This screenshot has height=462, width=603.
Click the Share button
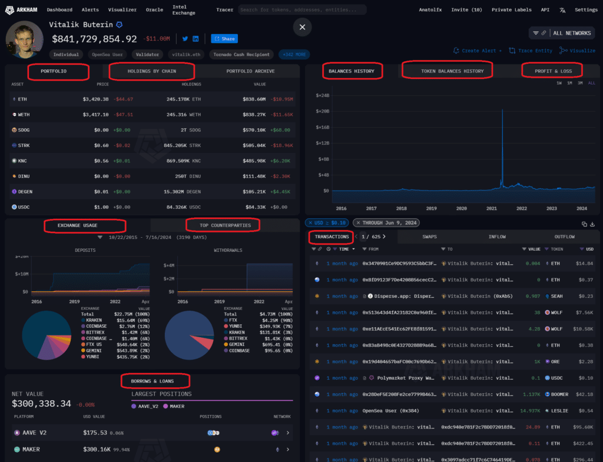224,38
